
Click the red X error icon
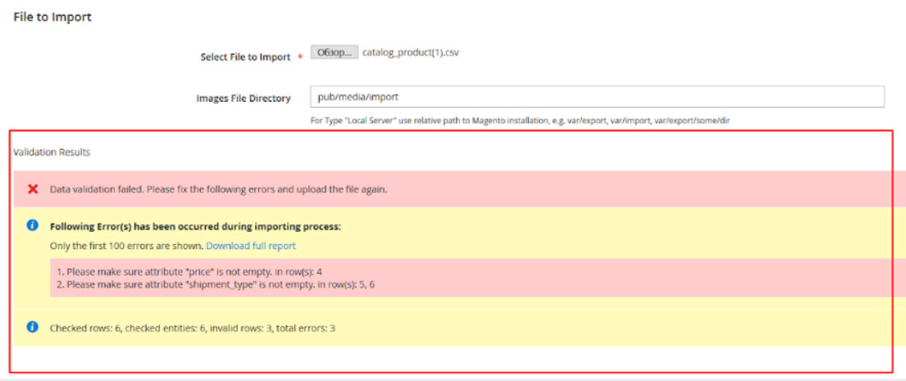33,189
